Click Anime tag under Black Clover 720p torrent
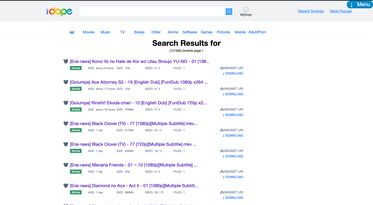The width and height of the screenshot is (373, 205). pyautogui.click(x=76, y=151)
